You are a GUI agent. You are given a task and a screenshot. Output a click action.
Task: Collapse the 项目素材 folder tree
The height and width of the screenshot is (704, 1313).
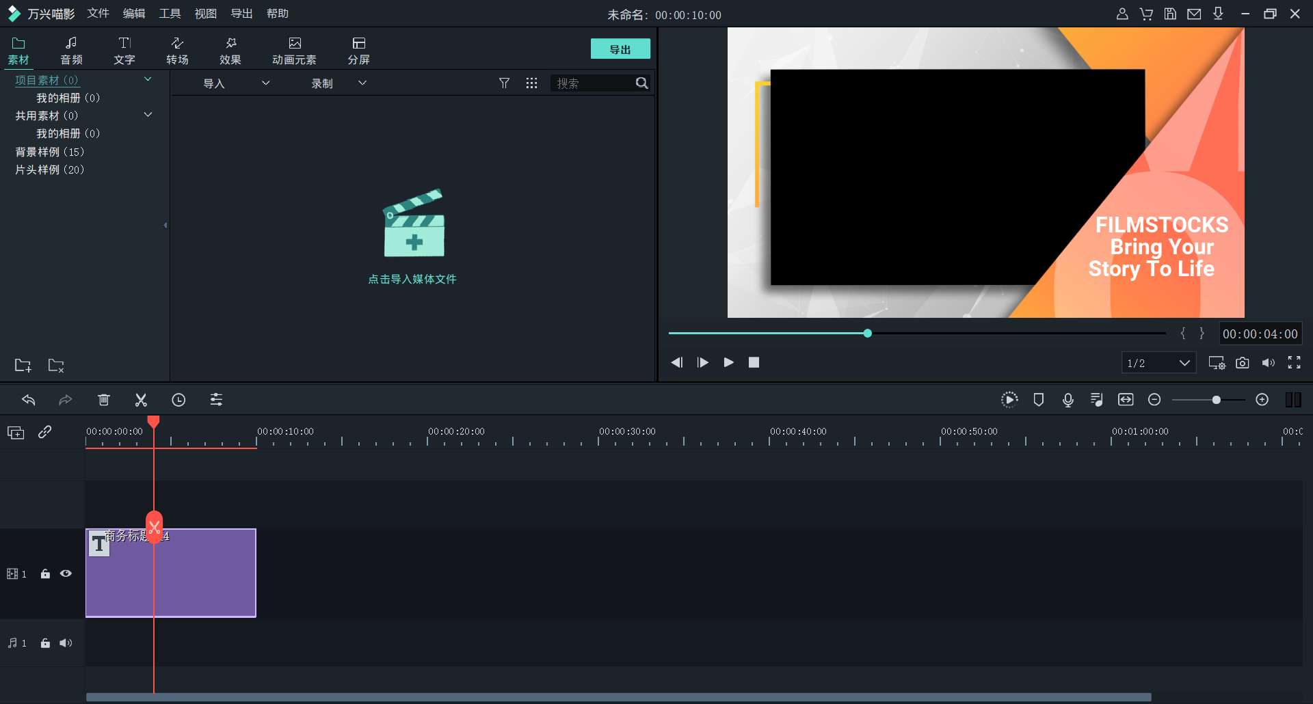point(148,80)
